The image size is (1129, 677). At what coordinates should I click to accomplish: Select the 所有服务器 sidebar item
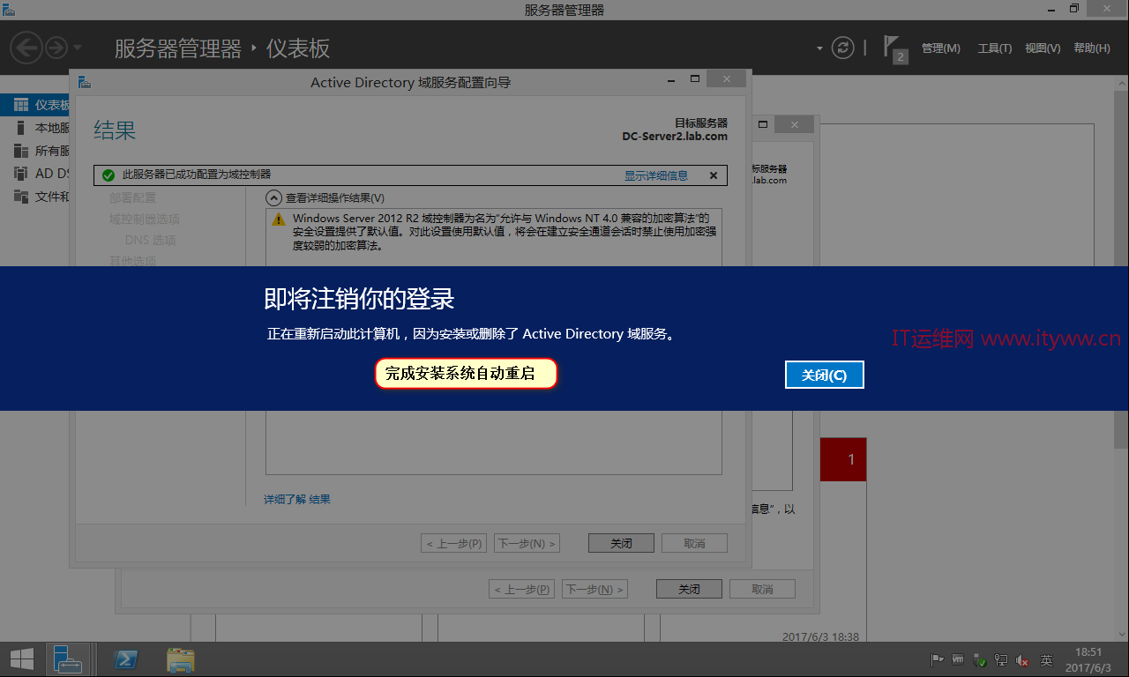click(35, 151)
